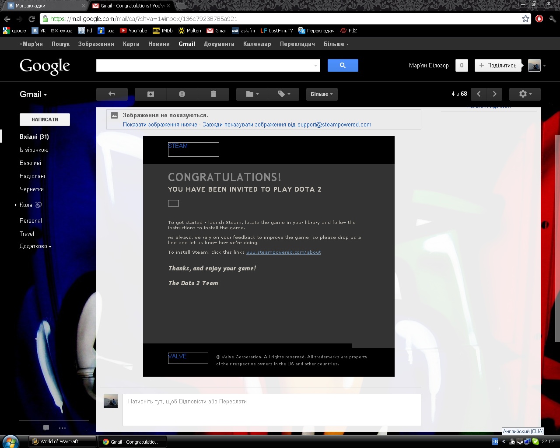
Task: Open the Labels tag dropdown
Action: tap(284, 94)
